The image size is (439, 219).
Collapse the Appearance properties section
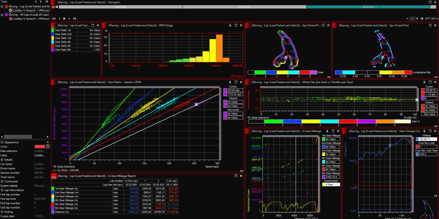pos(2,142)
